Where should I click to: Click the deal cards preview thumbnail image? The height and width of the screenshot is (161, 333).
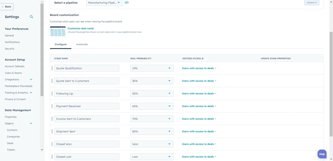(x=57, y=31)
